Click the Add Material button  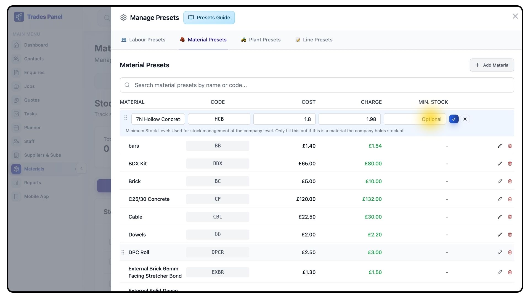pyautogui.click(x=492, y=65)
